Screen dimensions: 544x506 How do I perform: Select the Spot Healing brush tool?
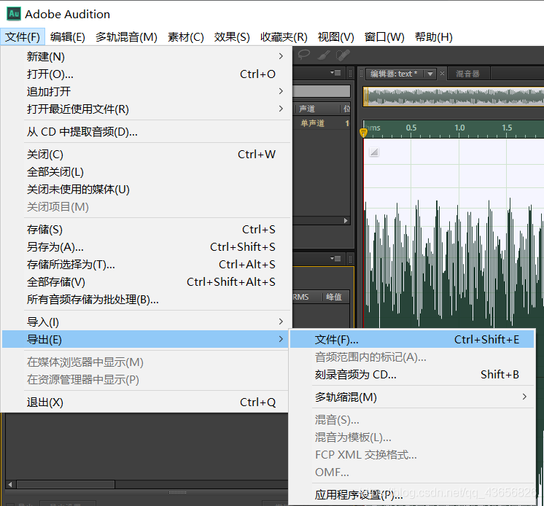[x=343, y=55]
